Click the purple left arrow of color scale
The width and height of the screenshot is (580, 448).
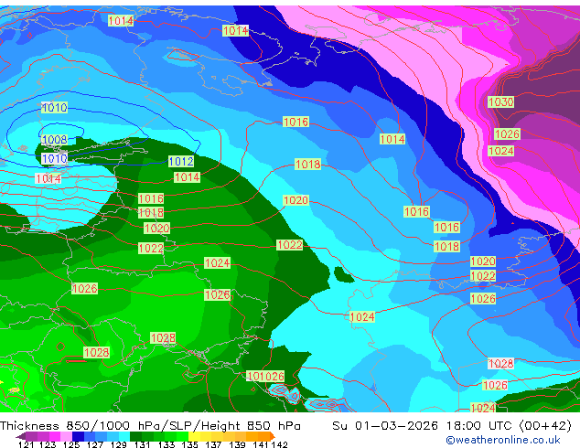[20, 437]
